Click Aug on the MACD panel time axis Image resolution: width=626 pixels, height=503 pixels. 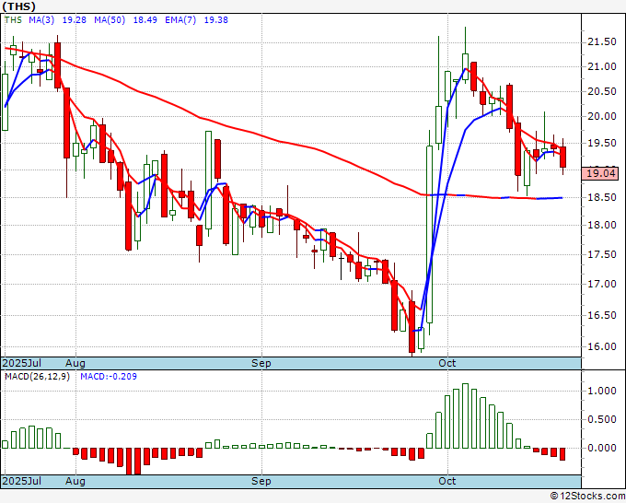pos(75,481)
